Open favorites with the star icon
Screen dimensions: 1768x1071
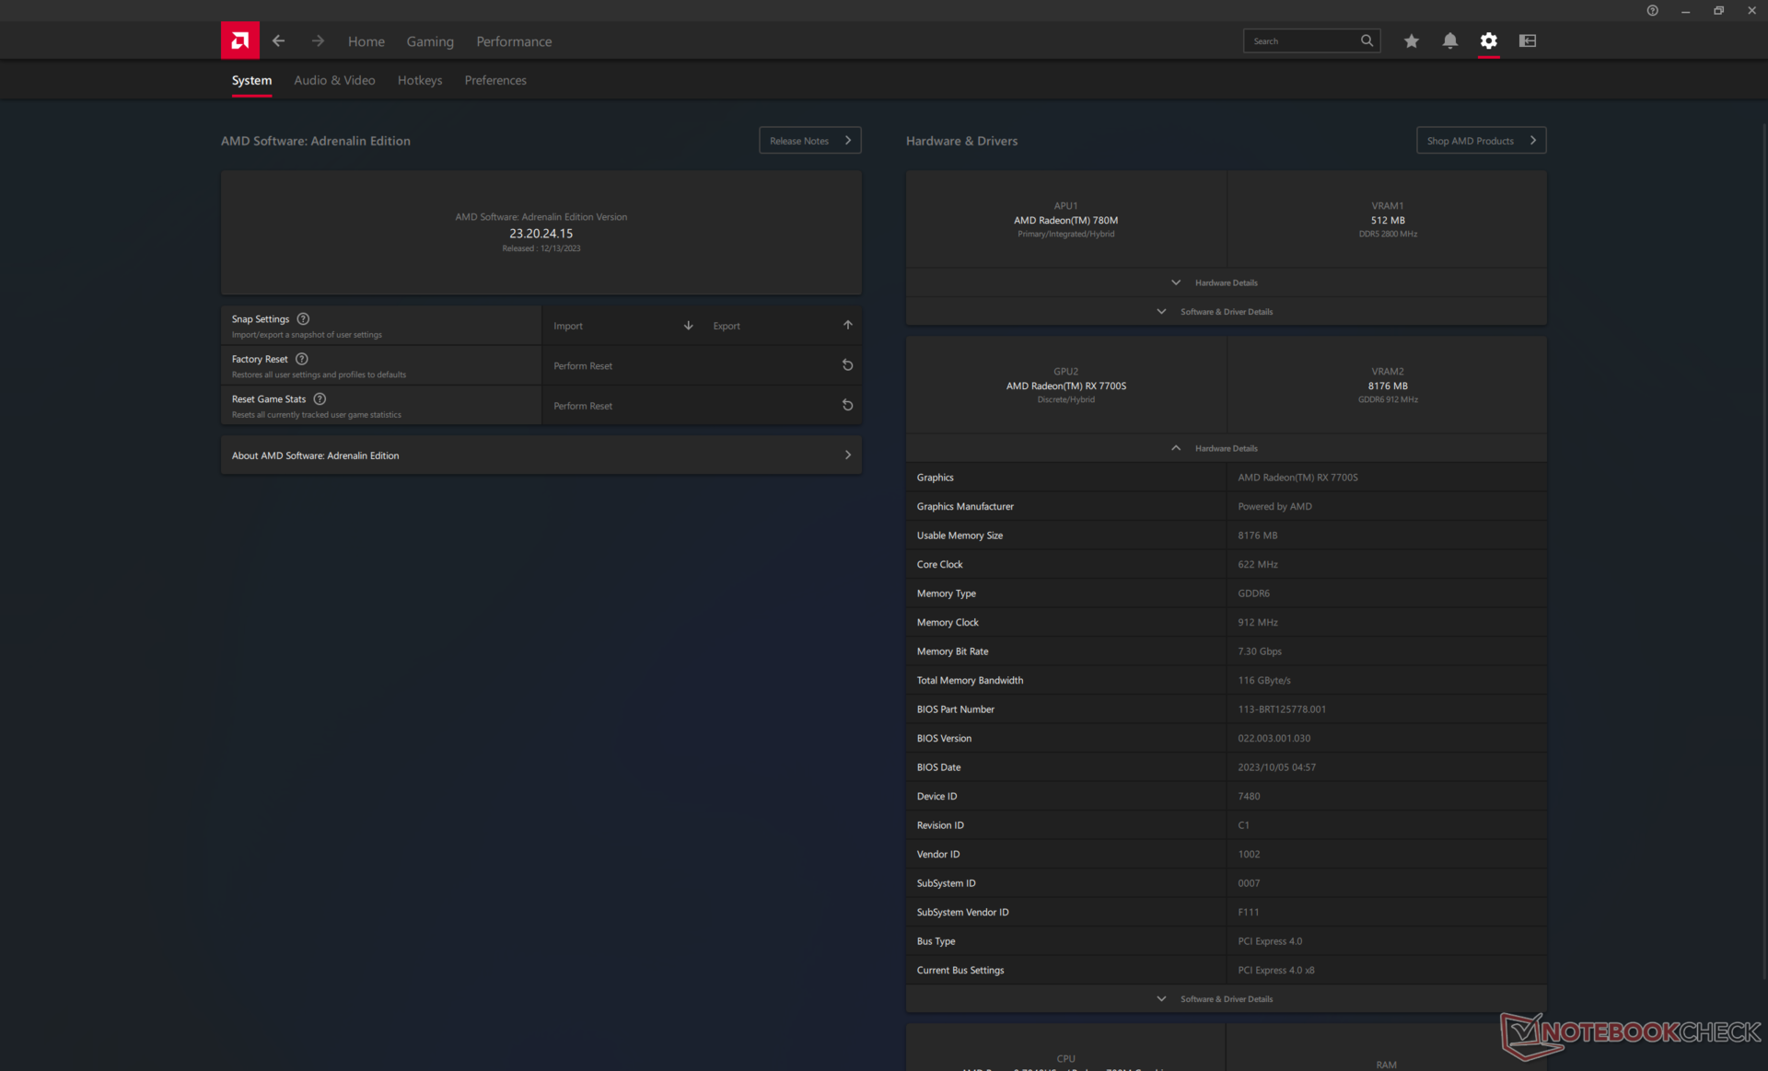coord(1411,40)
